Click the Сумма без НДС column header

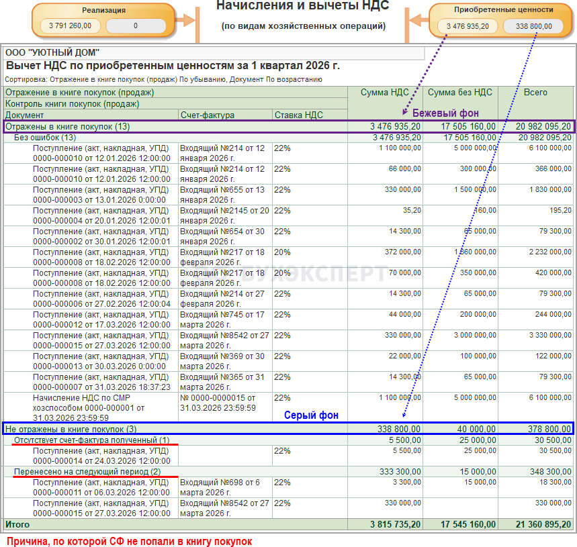pyautogui.click(x=459, y=92)
